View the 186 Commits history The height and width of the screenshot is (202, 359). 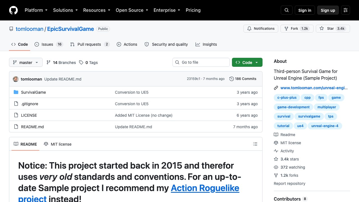click(243, 79)
